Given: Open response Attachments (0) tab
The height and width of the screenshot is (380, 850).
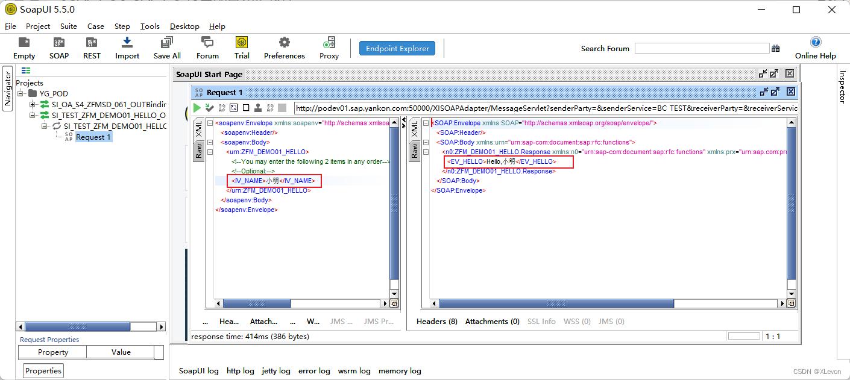Looking at the screenshot, I should point(493,321).
